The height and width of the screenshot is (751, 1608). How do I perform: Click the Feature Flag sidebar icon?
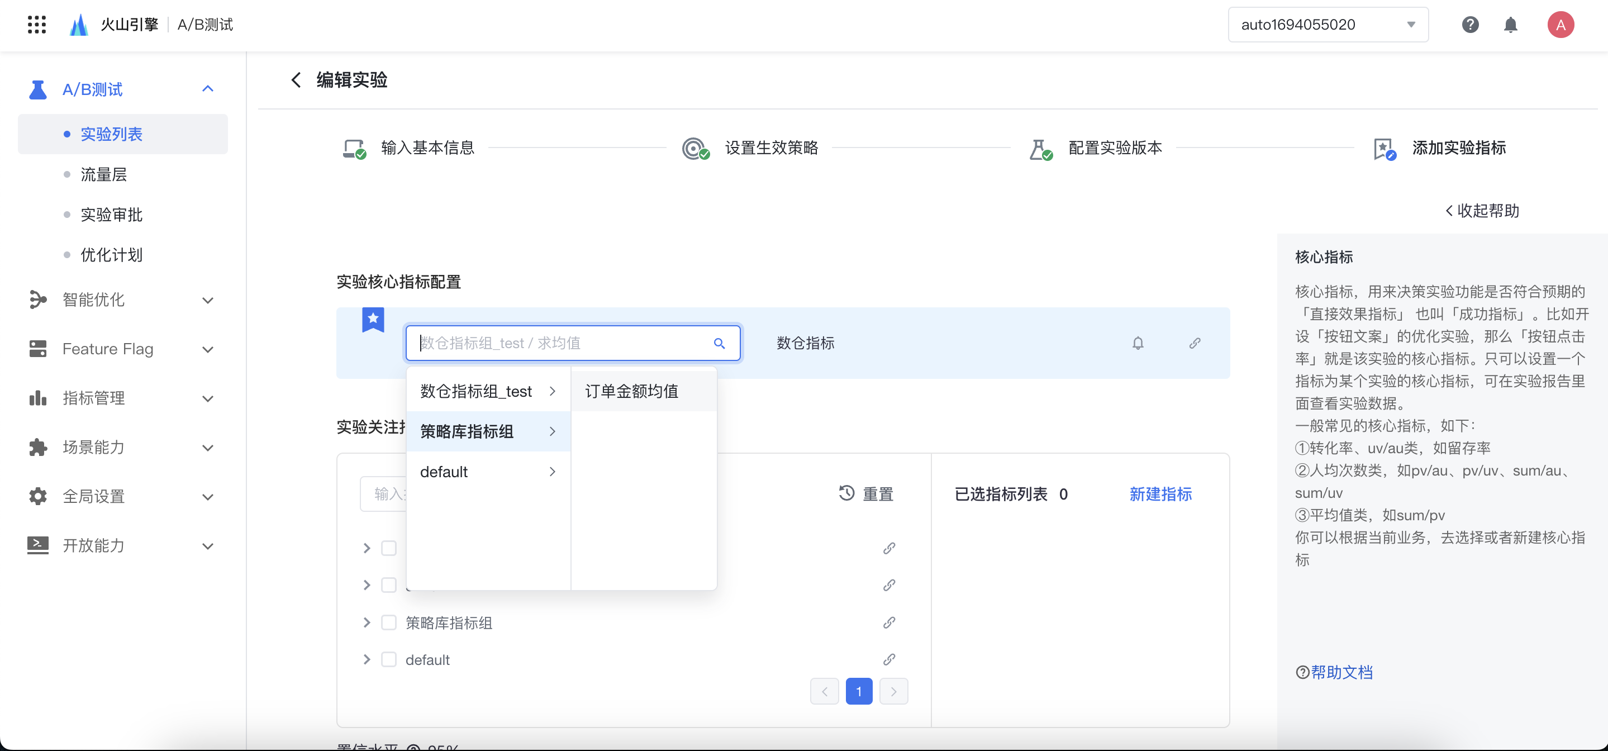click(37, 349)
